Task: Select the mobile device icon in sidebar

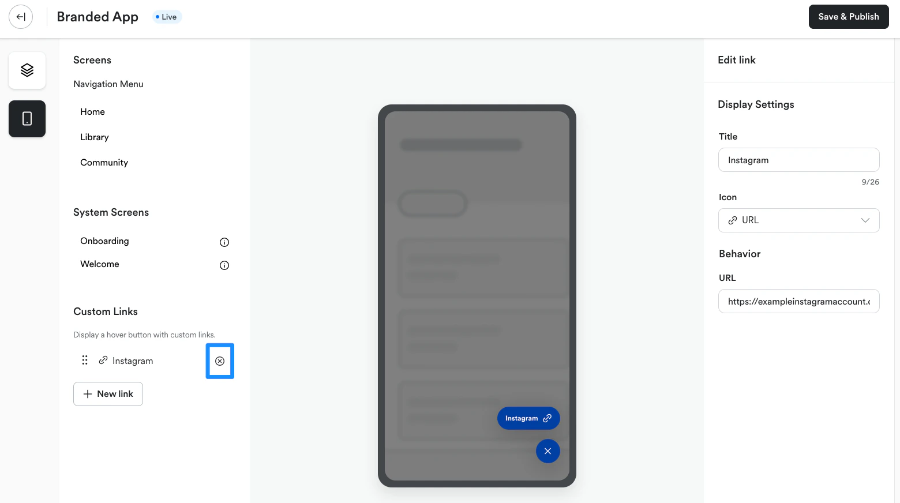Action: pos(27,119)
